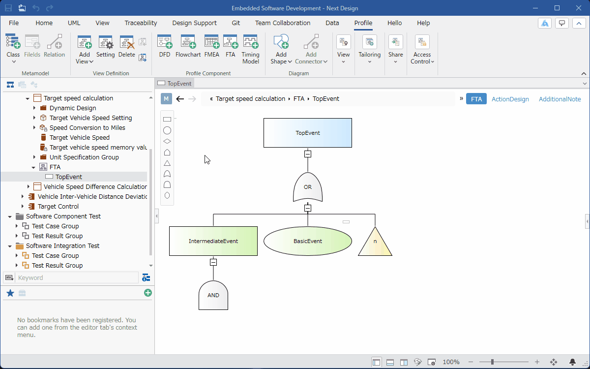Select the diamond shape in FTA palette
Screen dimensions: 590x369
167,141
